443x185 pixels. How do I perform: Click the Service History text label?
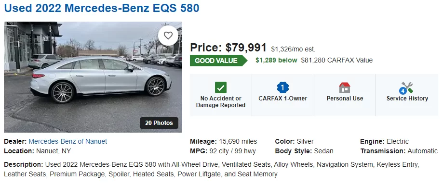click(407, 99)
